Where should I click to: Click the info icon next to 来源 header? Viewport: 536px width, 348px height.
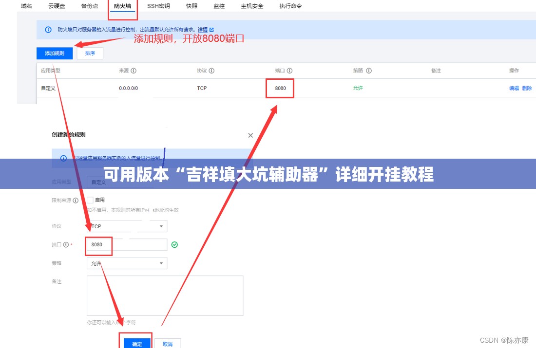tap(134, 71)
